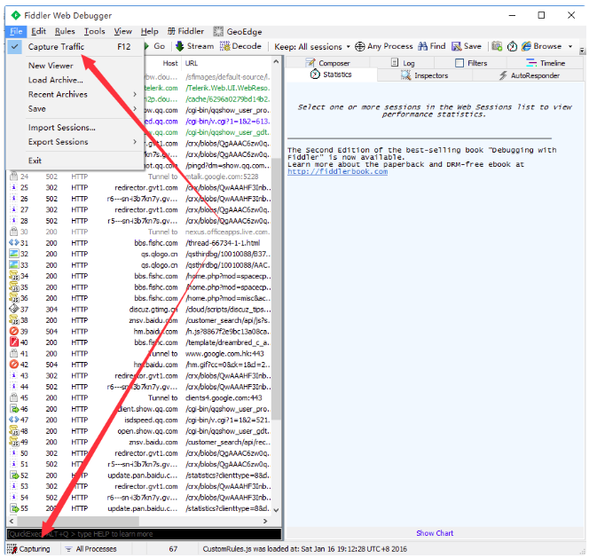Click the Fiddler menu icon item
This screenshot has width=589, height=558.
point(185,31)
